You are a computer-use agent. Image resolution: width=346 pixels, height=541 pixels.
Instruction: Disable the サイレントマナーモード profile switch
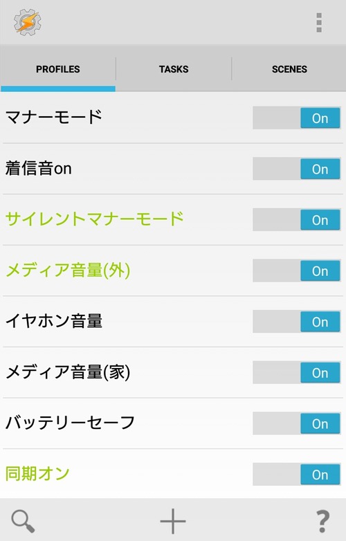point(297,219)
